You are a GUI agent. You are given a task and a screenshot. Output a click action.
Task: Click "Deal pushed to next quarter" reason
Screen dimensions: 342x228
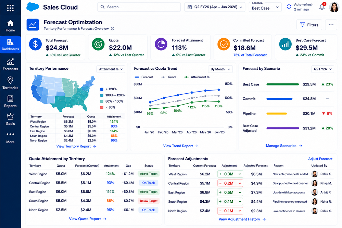coord(290,183)
